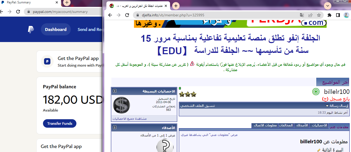Go back in the PayPal browser window

tap(2, 12)
